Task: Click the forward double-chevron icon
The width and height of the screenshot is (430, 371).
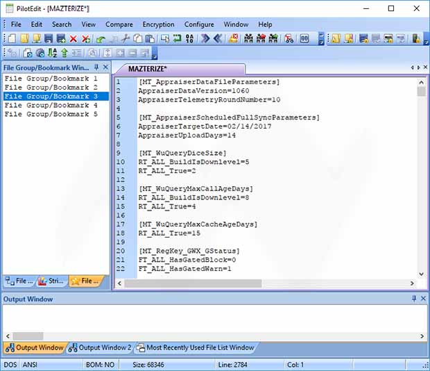Action: [x=205, y=38]
